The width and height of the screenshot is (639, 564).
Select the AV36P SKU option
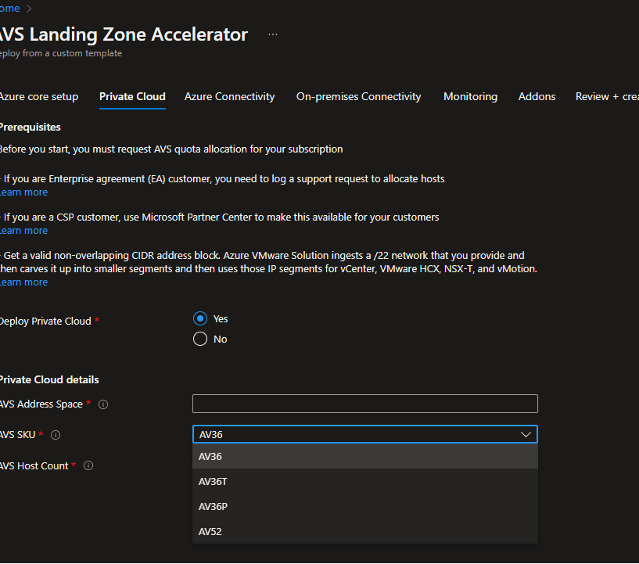(213, 506)
